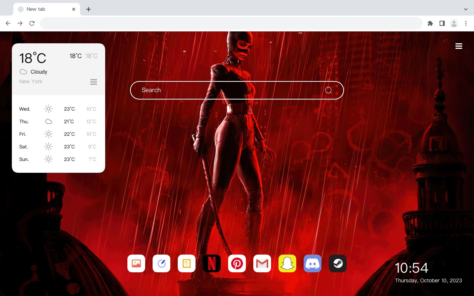Viewport: 474px width, 296px height.
Task: Click Wednesday's sunny forecast icon
Action: (x=49, y=109)
